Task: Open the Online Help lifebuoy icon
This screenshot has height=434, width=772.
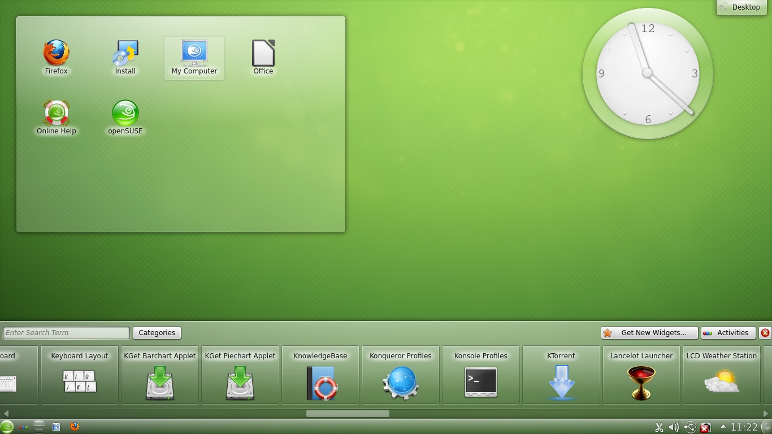Action: tap(57, 117)
